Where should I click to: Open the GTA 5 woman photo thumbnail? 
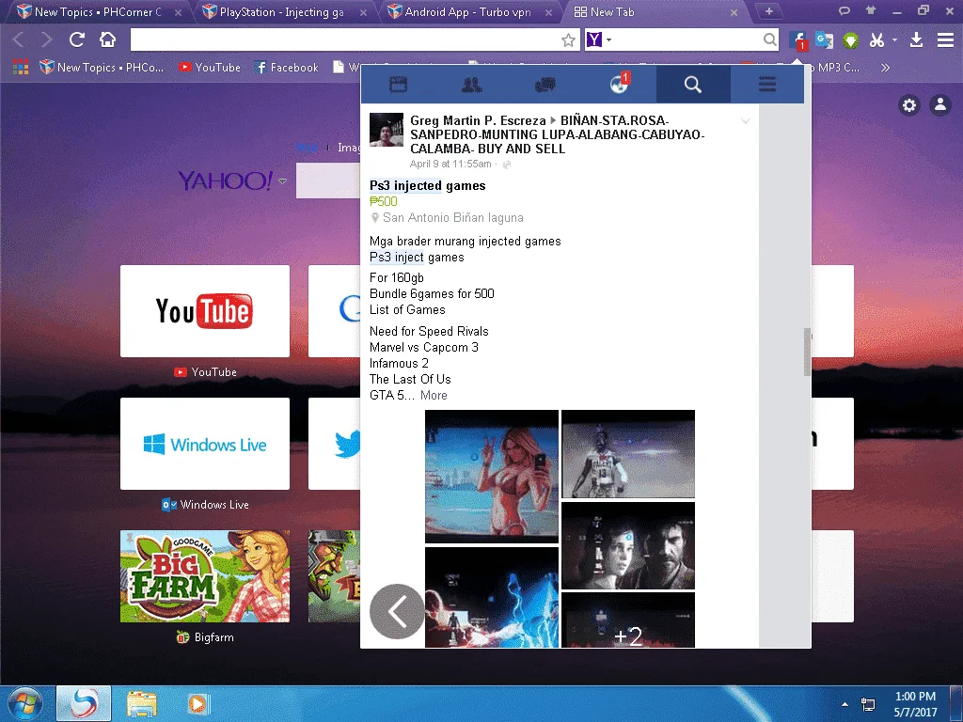(x=491, y=477)
